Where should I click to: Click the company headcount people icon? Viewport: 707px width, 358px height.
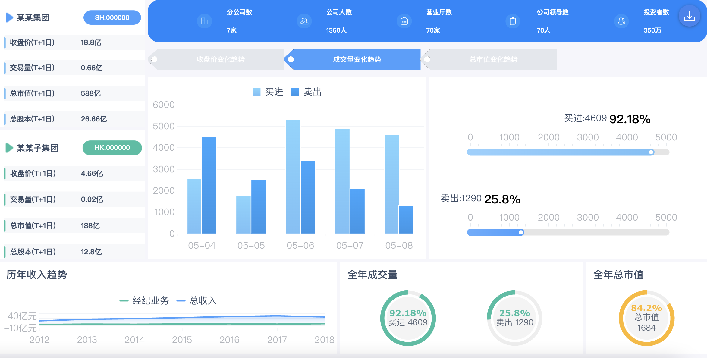304,21
